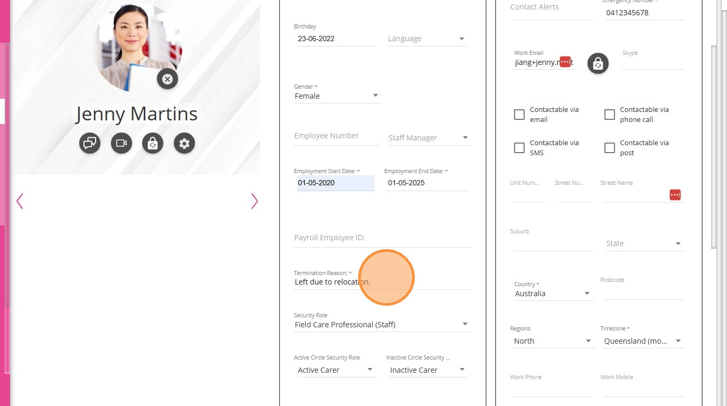Open the Language dropdown
Viewport: 727px width, 406px height.
(427, 39)
